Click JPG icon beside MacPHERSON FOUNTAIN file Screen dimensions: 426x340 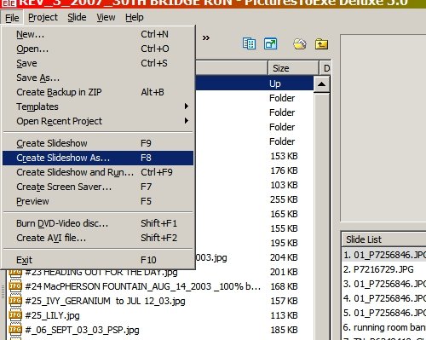(15, 286)
